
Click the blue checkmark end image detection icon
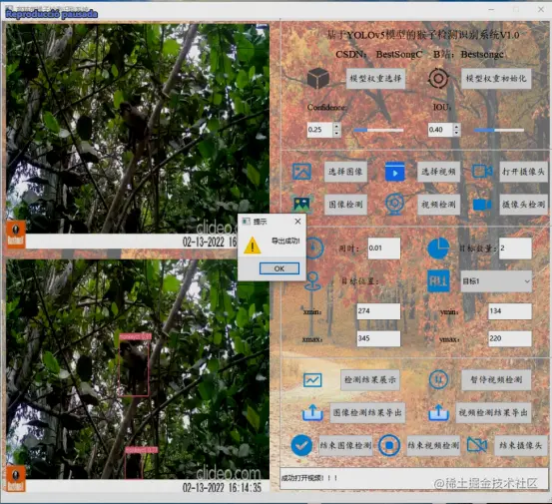point(301,445)
